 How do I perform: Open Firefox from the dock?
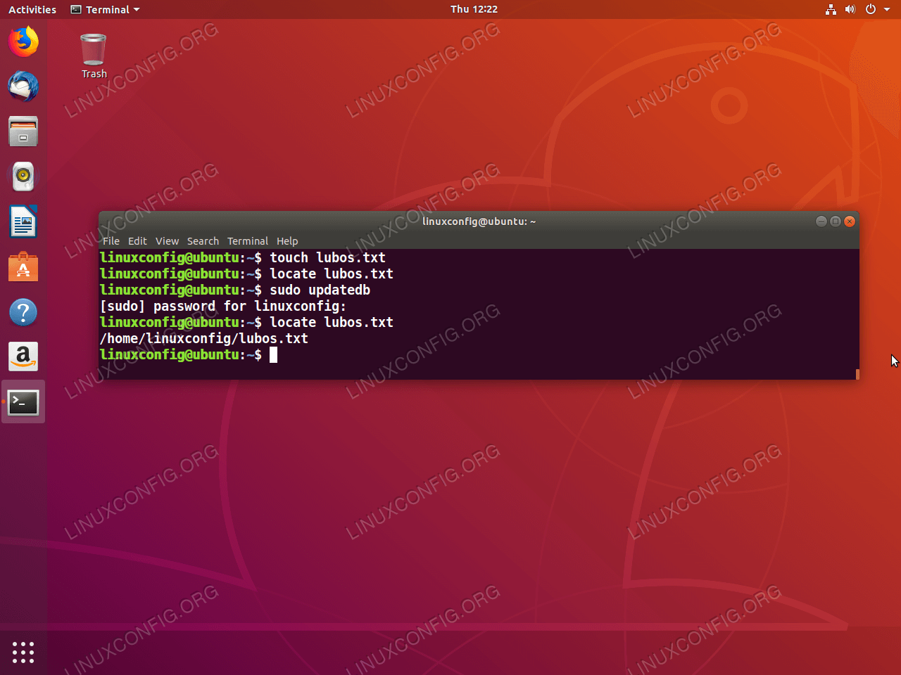click(x=23, y=41)
